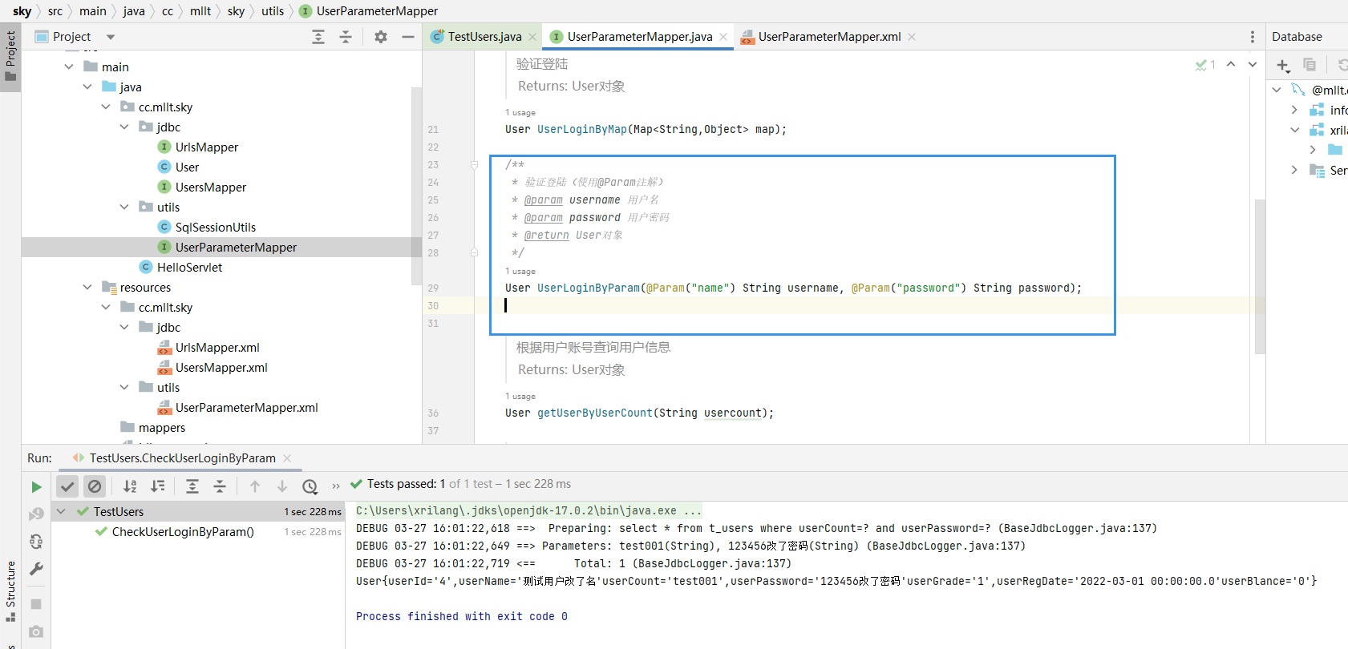The height and width of the screenshot is (649, 1348).
Task: Click the Database tool window title
Action: (x=1297, y=37)
